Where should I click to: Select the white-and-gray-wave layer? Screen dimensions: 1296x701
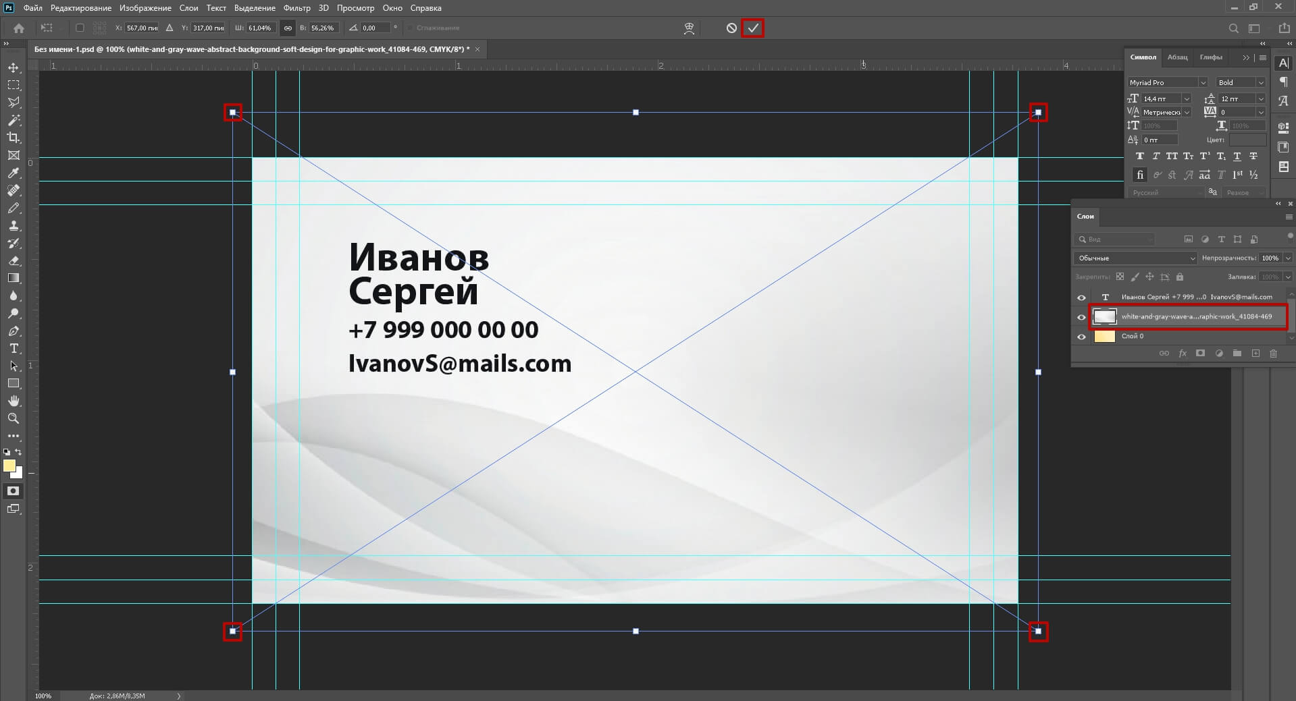pyautogui.click(x=1195, y=316)
